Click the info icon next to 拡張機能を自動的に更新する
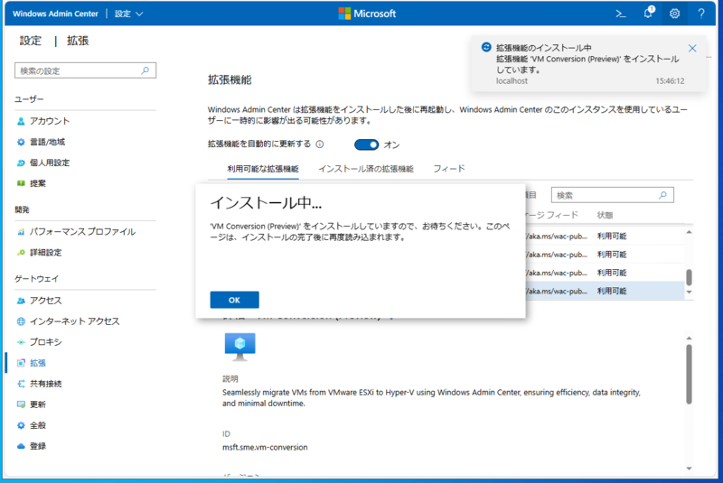The width and height of the screenshot is (723, 483). [x=320, y=144]
